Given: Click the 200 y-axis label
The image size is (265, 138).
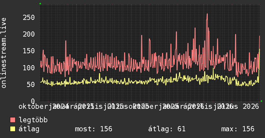Looking at the screenshot, I should [29, 34].
